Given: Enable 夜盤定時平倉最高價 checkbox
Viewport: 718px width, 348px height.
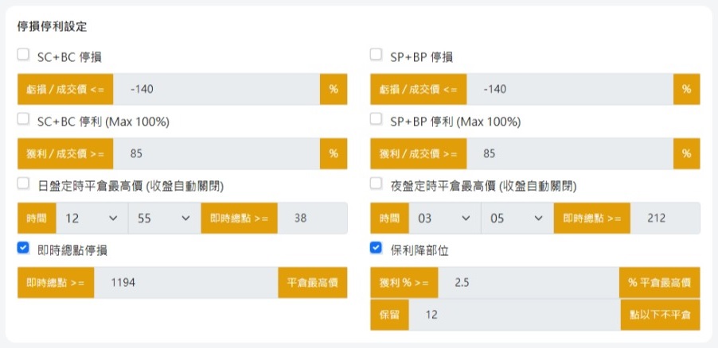Looking at the screenshot, I should (x=377, y=184).
